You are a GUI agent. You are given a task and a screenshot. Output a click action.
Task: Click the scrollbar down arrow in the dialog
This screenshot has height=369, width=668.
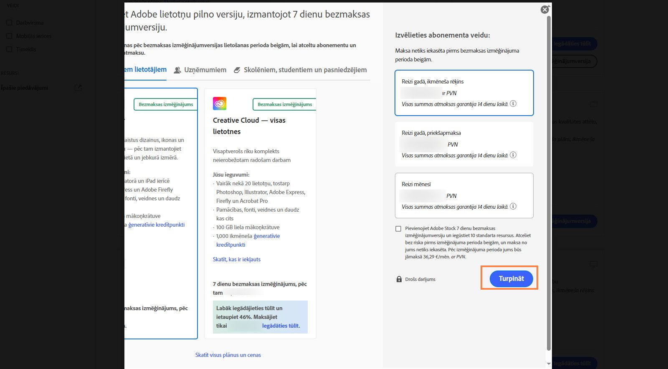[549, 364]
